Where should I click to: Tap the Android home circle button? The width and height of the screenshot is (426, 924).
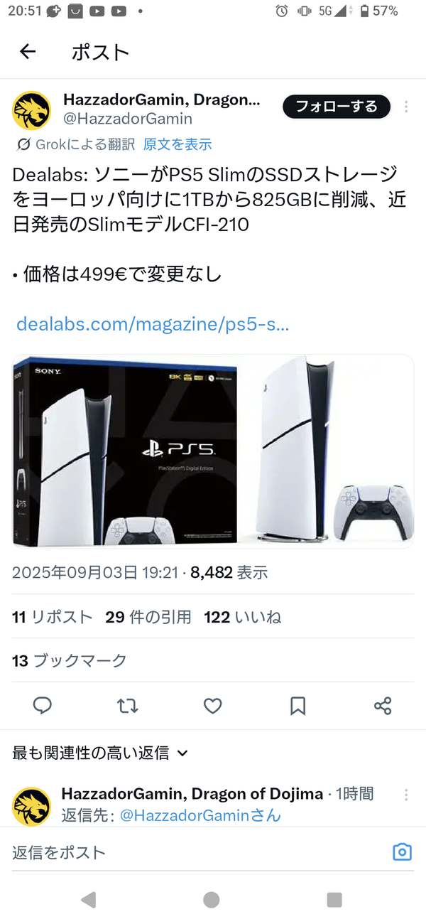212,900
